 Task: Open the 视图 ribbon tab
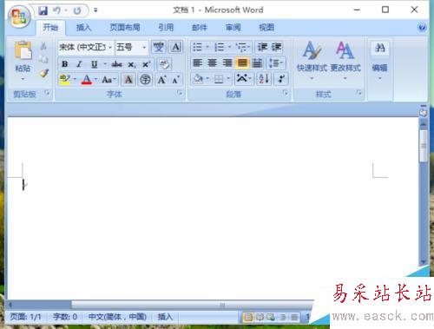[x=266, y=28]
